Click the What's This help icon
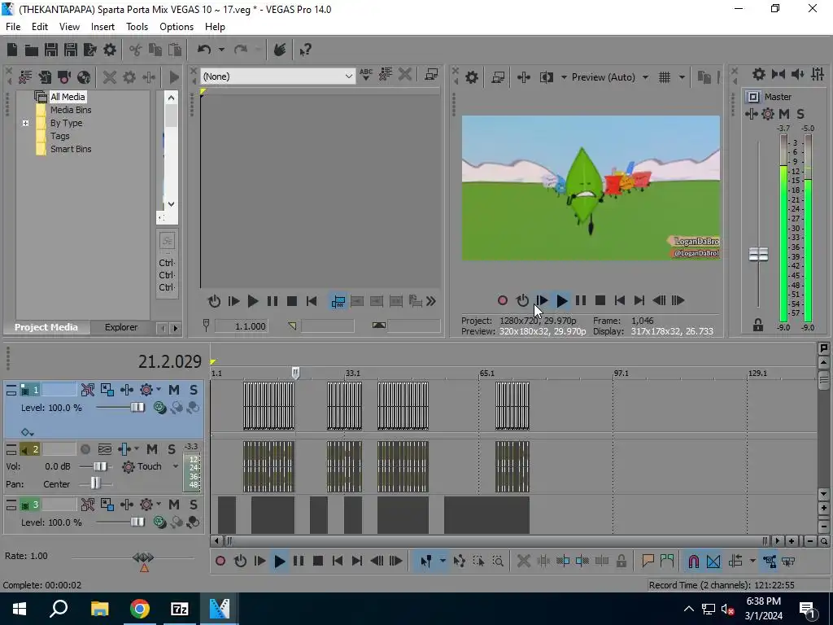The width and height of the screenshot is (833, 625). click(x=305, y=50)
